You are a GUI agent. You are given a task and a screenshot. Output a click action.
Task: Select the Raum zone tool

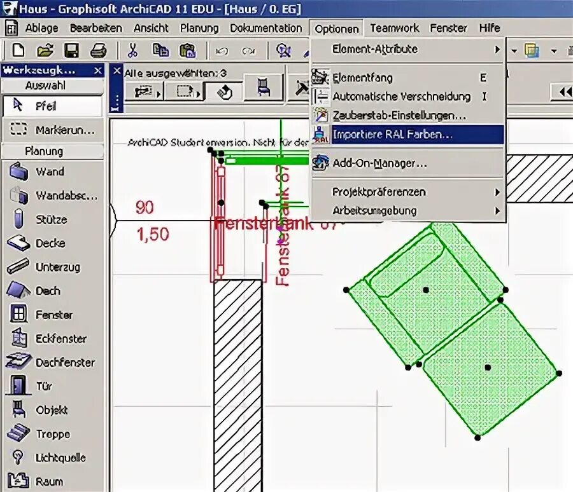pyautogui.click(x=52, y=481)
